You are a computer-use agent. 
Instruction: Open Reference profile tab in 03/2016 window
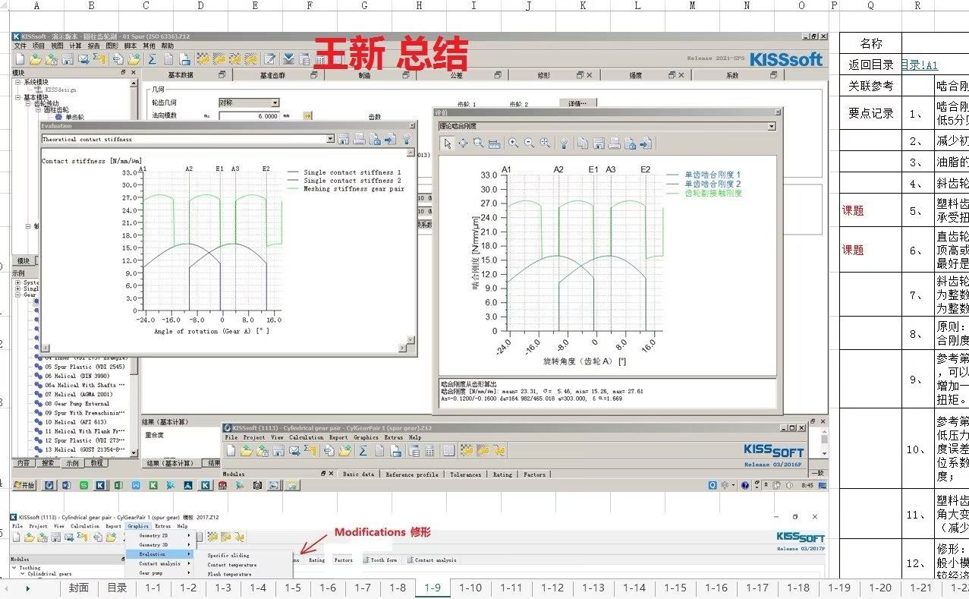pyautogui.click(x=412, y=474)
